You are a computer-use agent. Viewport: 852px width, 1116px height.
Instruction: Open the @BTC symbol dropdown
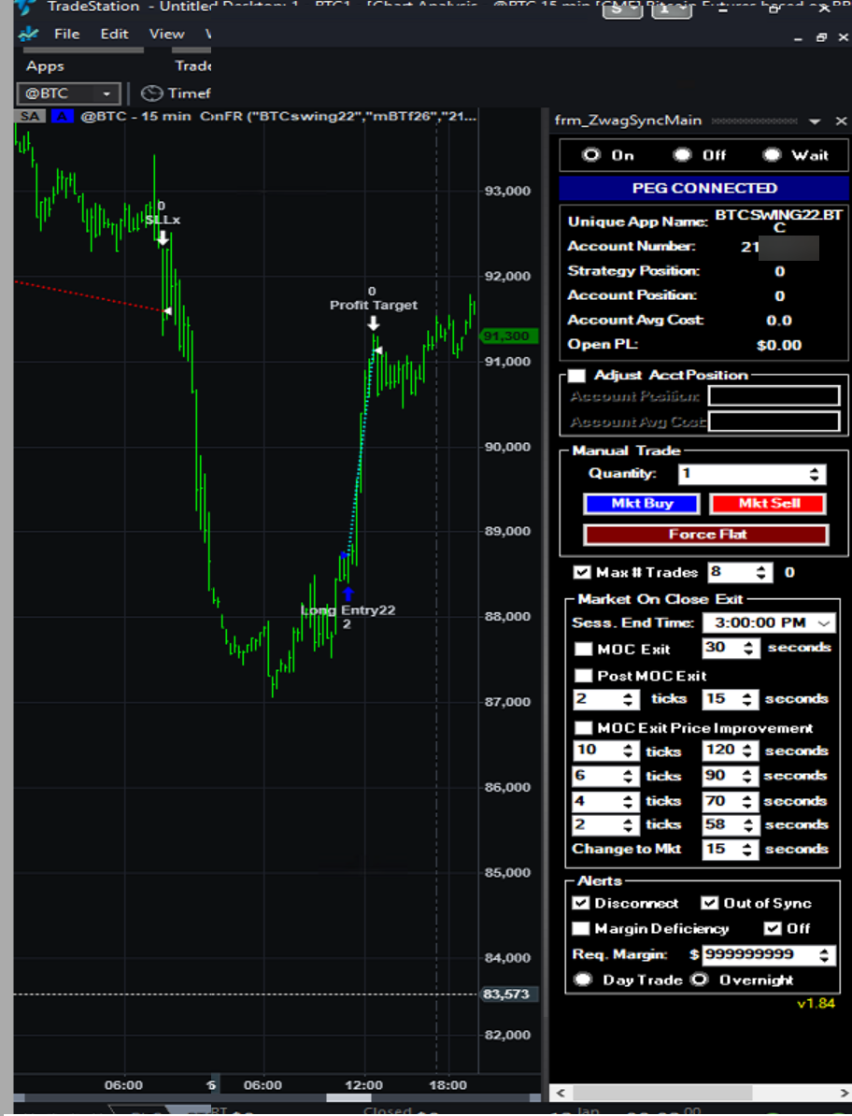pos(106,93)
